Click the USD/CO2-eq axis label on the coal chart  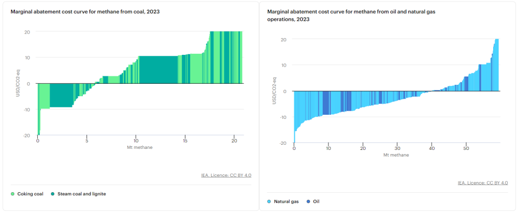(17, 84)
